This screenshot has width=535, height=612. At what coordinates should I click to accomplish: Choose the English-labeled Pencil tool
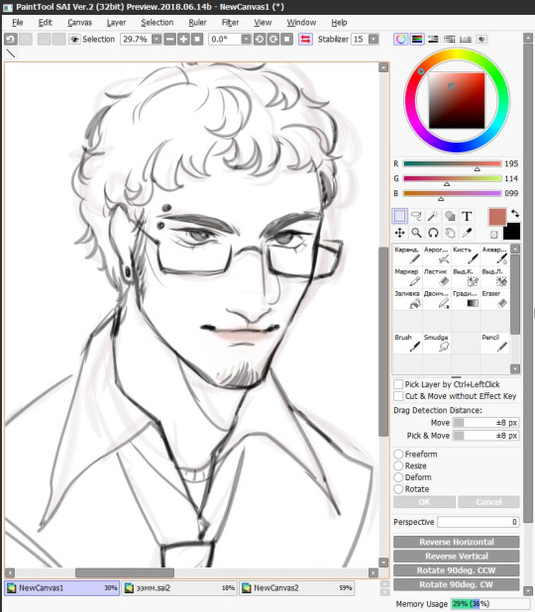pos(494,343)
